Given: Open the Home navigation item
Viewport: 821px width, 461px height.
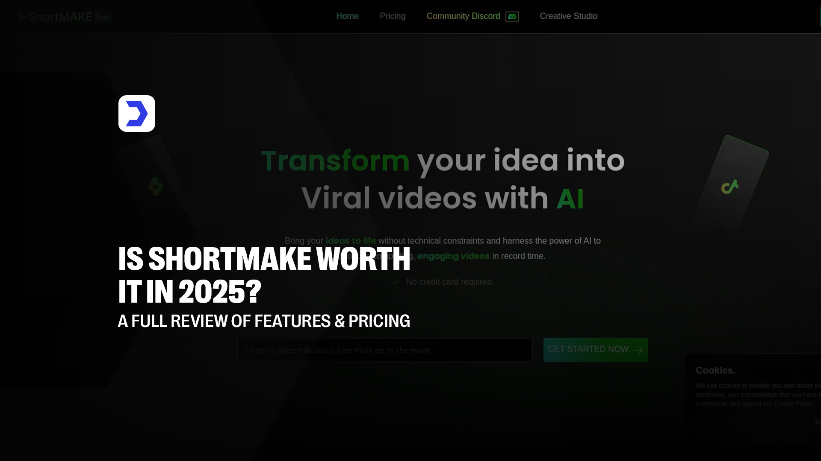Looking at the screenshot, I should coord(347,16).
